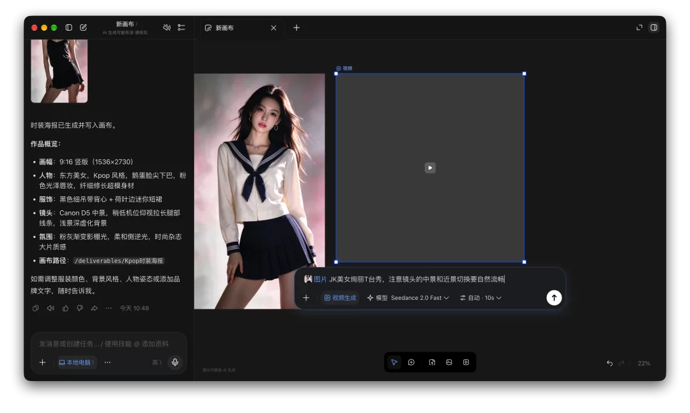Toggle the right side panel icon
The height and width of the screenshot is (413, 690).
654,27
